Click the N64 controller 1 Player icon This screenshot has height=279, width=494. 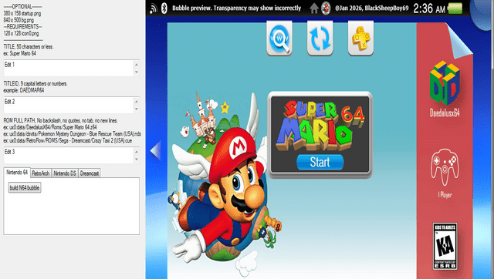coord(445,167)
